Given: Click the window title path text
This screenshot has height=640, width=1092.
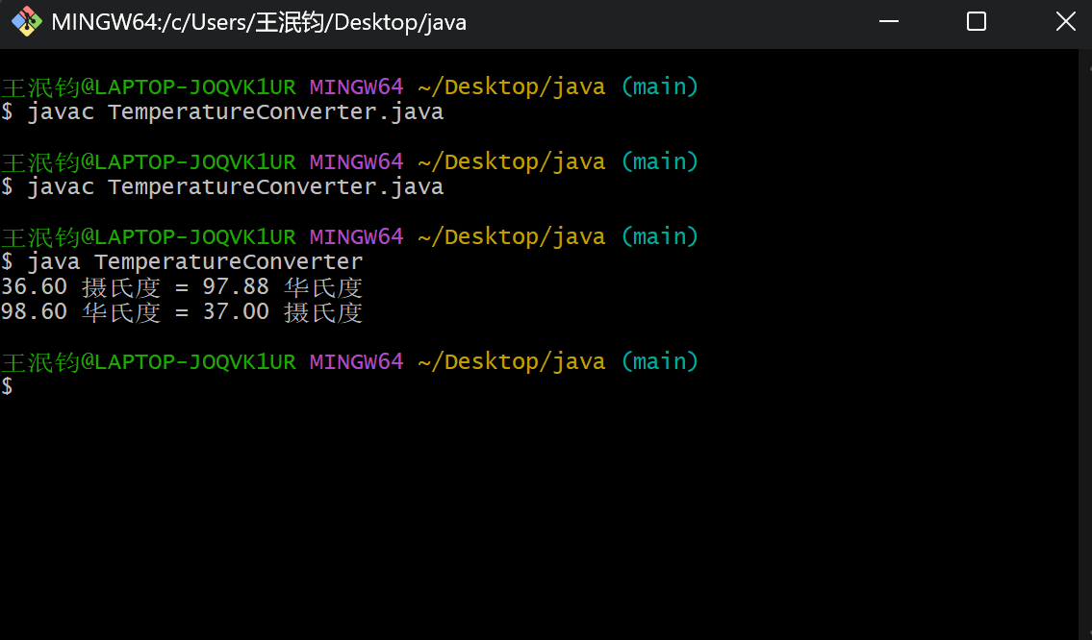Looking at the screenshot, I should tap(258, 22).
